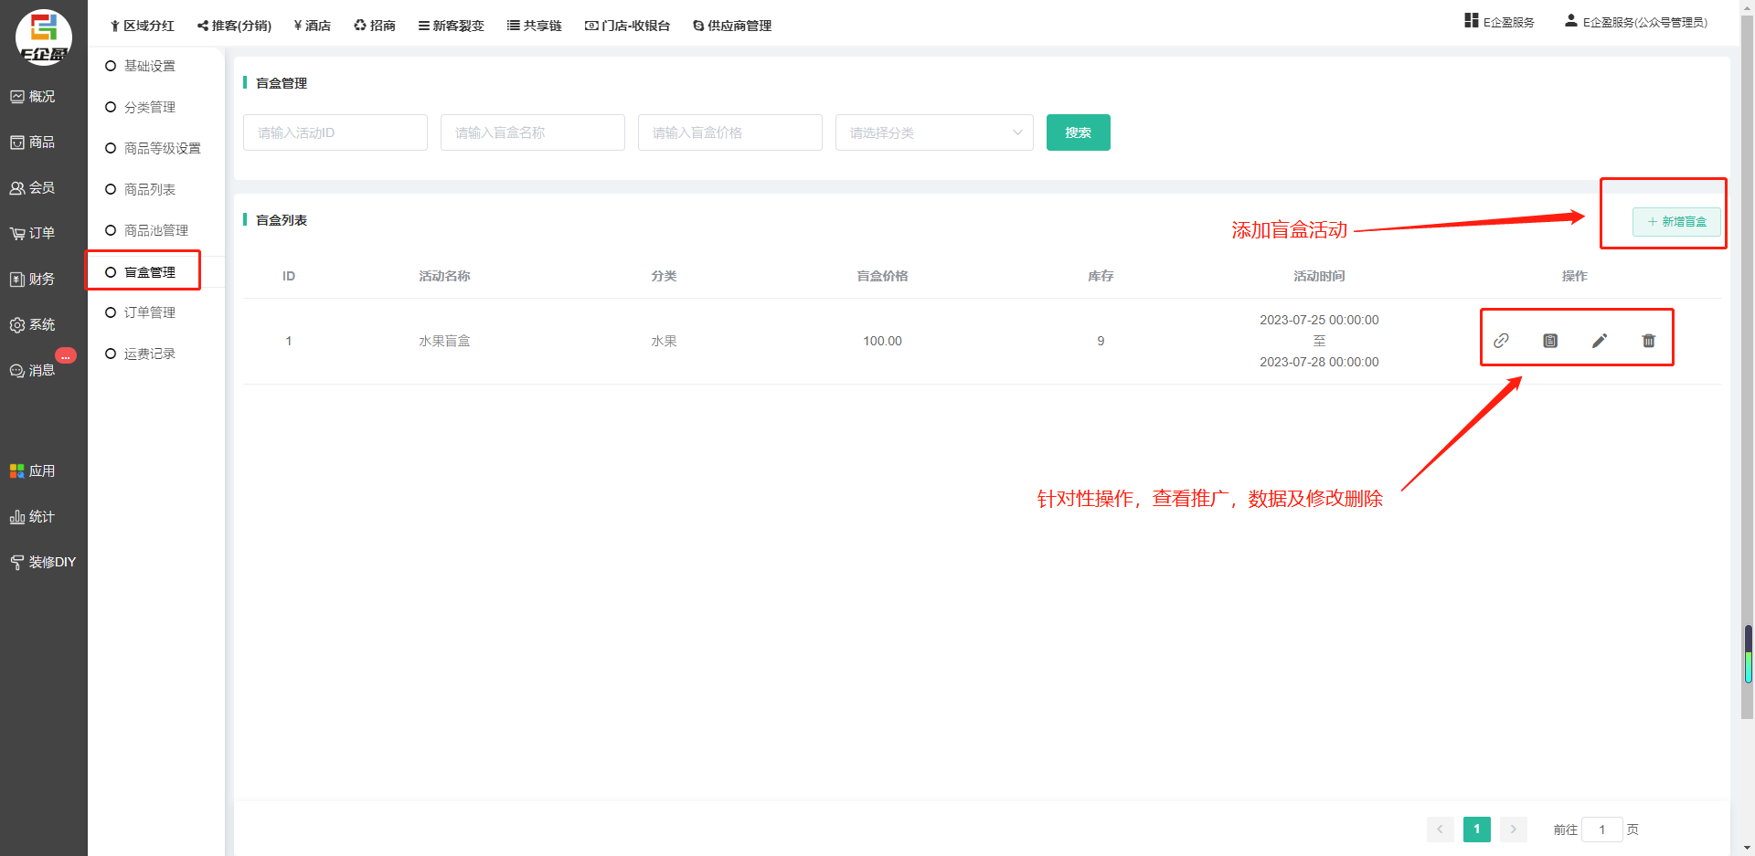The height and width of the screenshot is (856, 1755).
Task: Select 基础设置 in the submenu
Action: tap(149, 66)
